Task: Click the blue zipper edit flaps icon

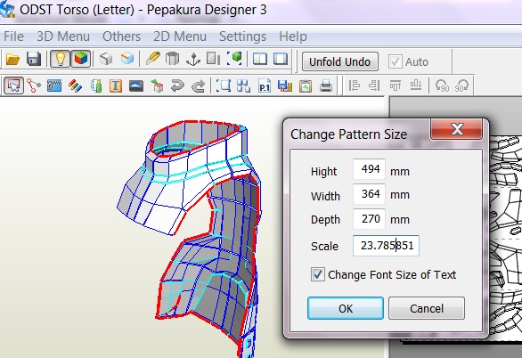Action: tap(54, 85)
